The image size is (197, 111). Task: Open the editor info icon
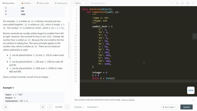coord(172,3)
